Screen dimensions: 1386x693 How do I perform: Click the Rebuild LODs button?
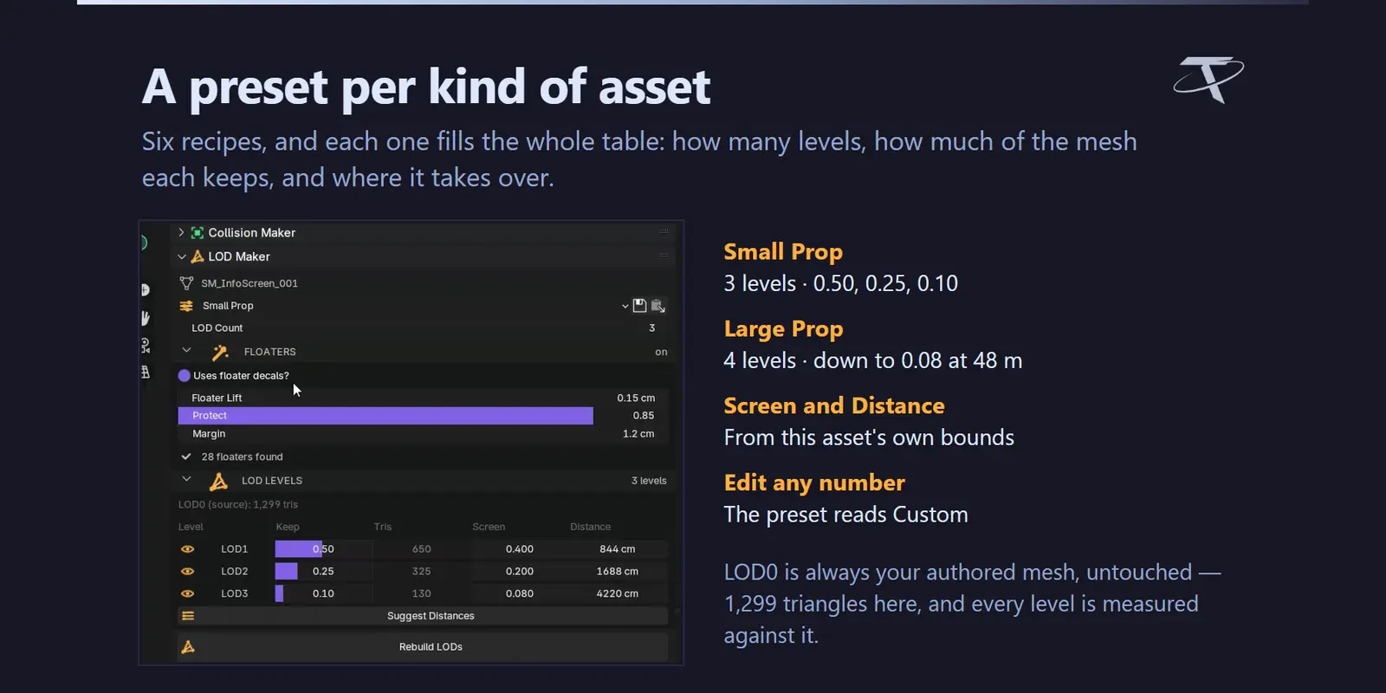click(x=423, y=647)
